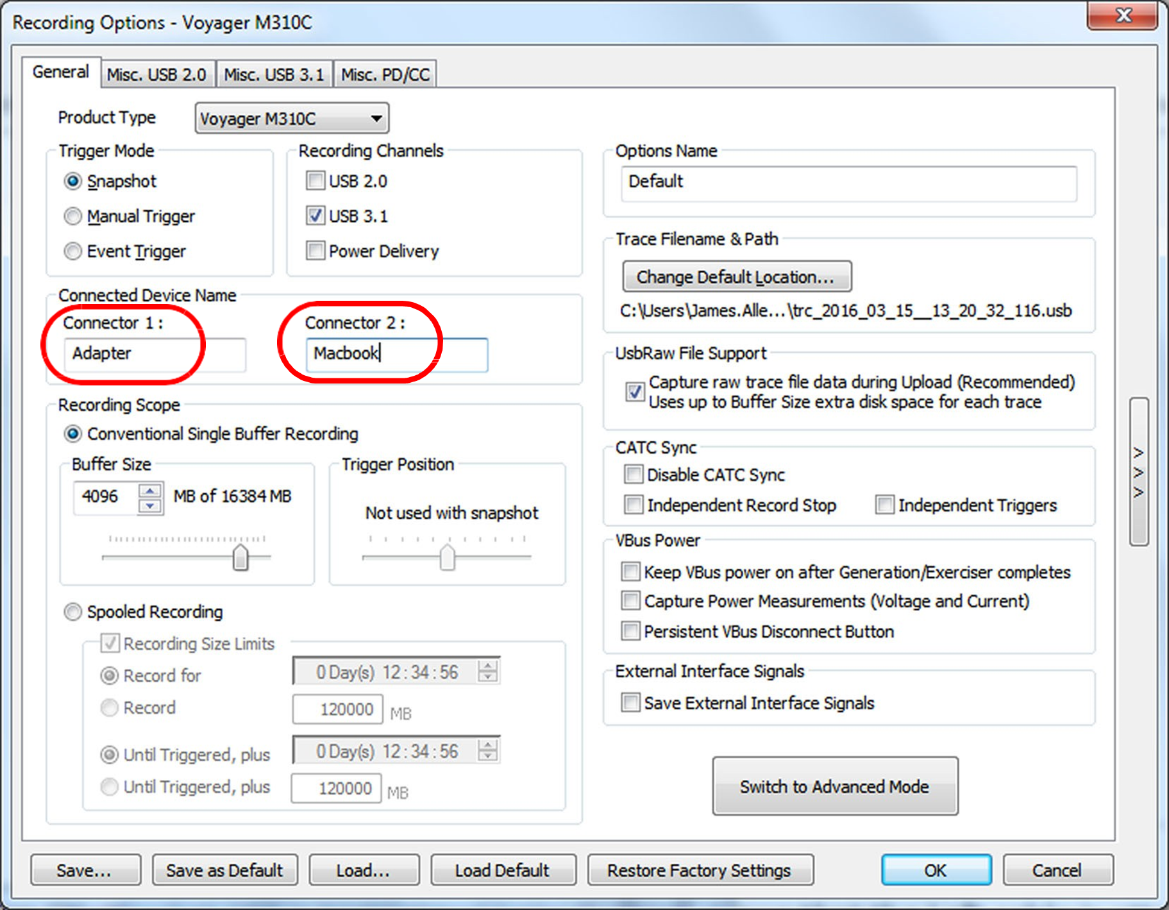
Task: Select the General tab
Action: pos(61,72)
